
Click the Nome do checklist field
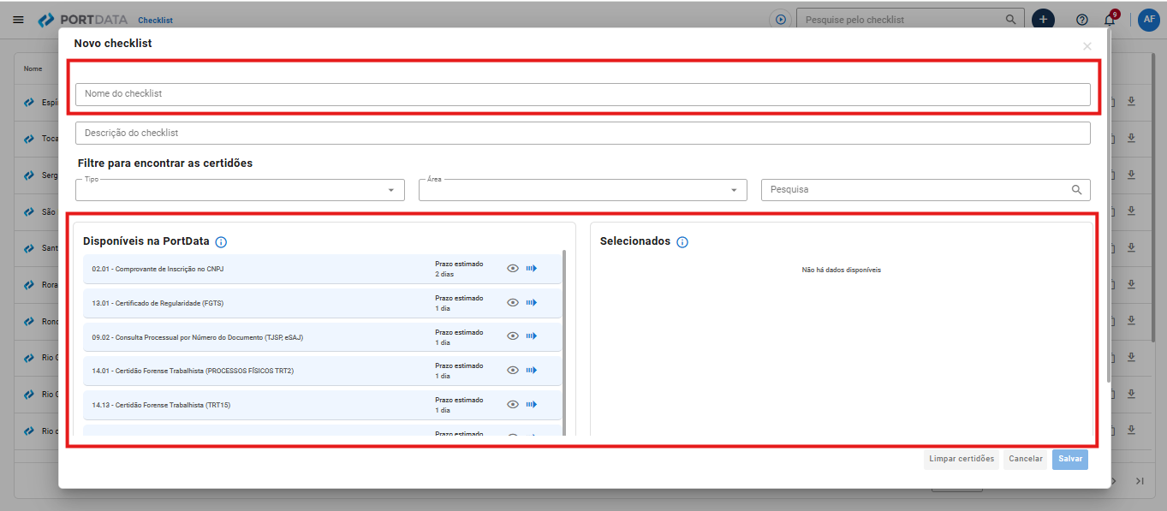point(583,94)
